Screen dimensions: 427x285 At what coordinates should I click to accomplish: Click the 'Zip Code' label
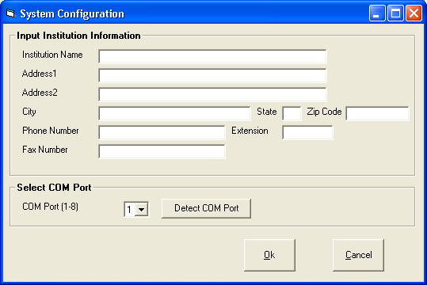point(324,112)
